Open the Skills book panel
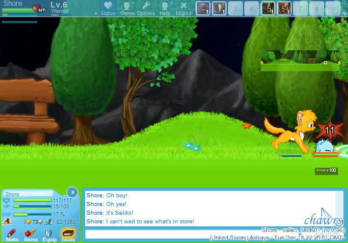This screenshot has width=348, height=243. [68, 234]
